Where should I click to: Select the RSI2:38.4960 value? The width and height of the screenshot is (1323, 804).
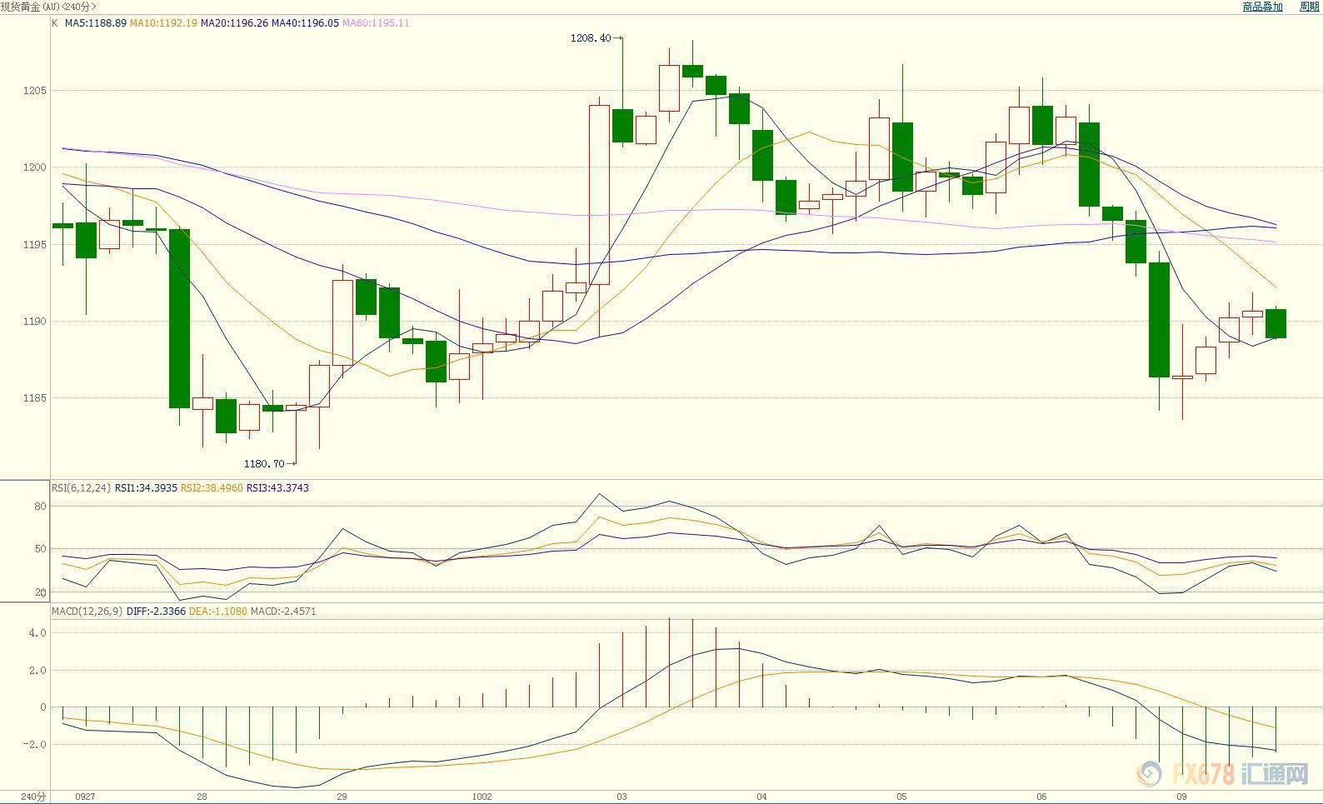212,488
